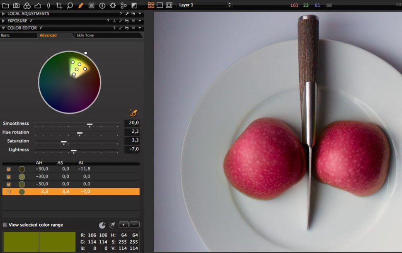This screenshot has width=402, height=253.
Task: Open the camera capture icon
Action: pos(16,5)
